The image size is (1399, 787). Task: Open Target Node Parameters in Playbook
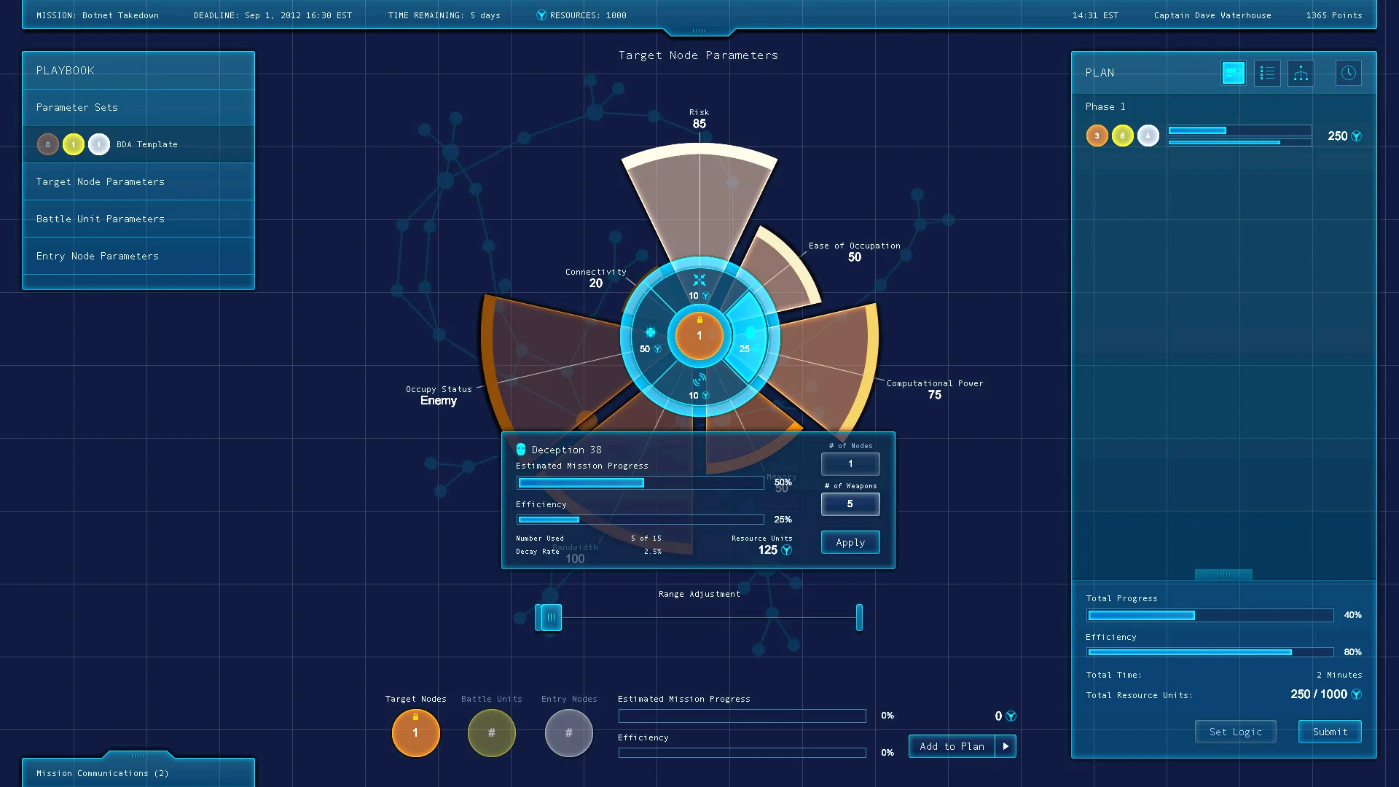click(101, 182)
